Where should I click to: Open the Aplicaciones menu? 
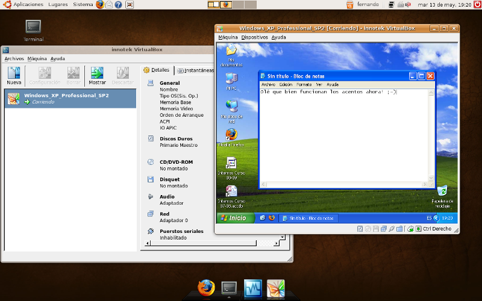click(x=28, y=4)
